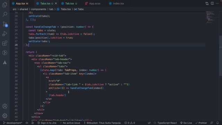
Task: Open the Accounts menu icon
Action: 5,106
